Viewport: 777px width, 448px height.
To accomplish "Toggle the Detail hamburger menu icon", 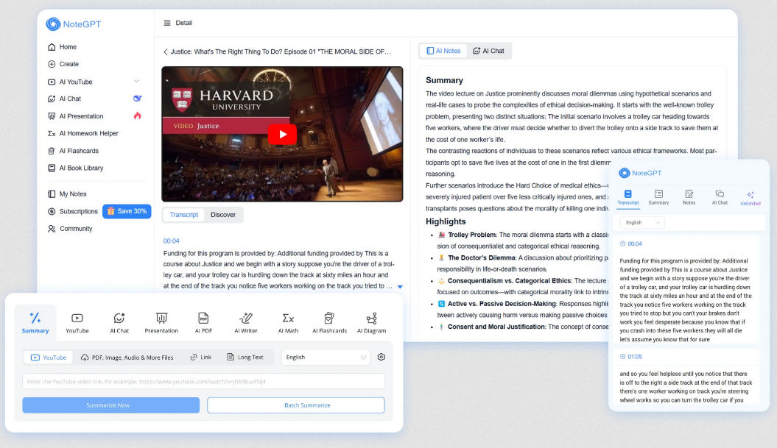I will pos(167,23).
